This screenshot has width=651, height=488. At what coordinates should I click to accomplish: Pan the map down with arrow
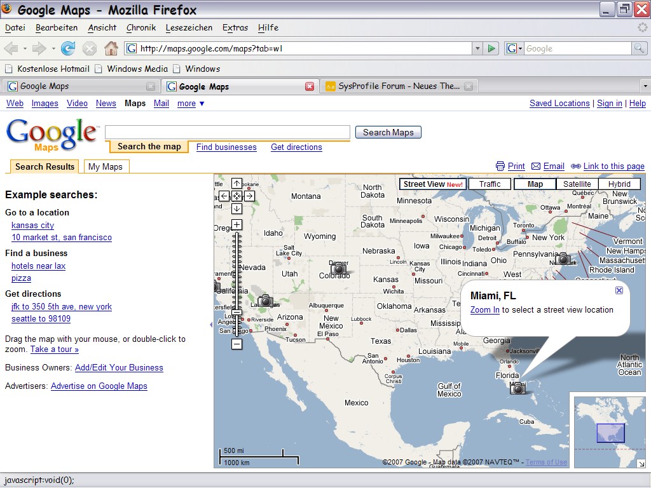tap(236, 208)
